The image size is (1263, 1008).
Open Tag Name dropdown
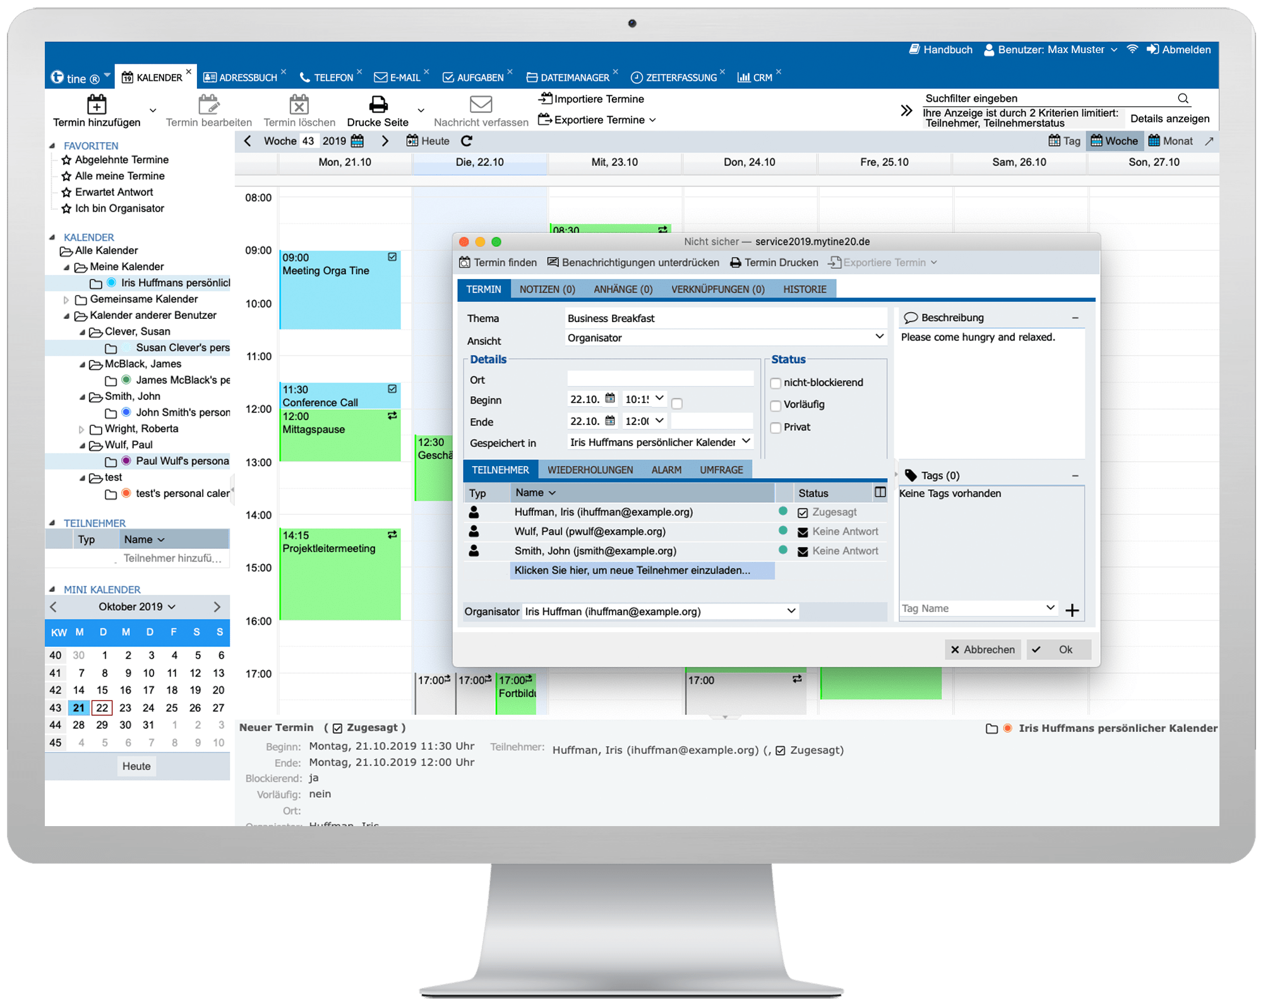1050,607
